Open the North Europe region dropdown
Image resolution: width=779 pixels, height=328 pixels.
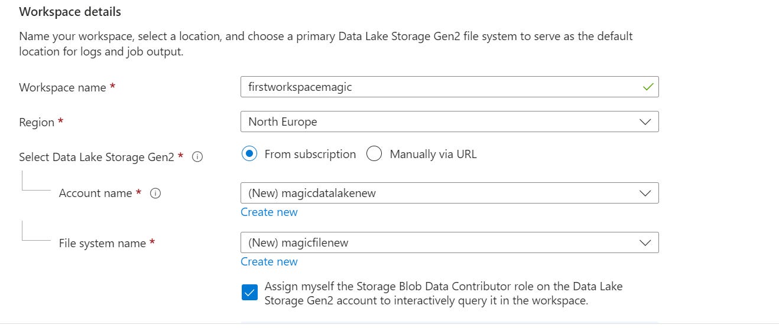pyautogui.click(x=449, y=122)
